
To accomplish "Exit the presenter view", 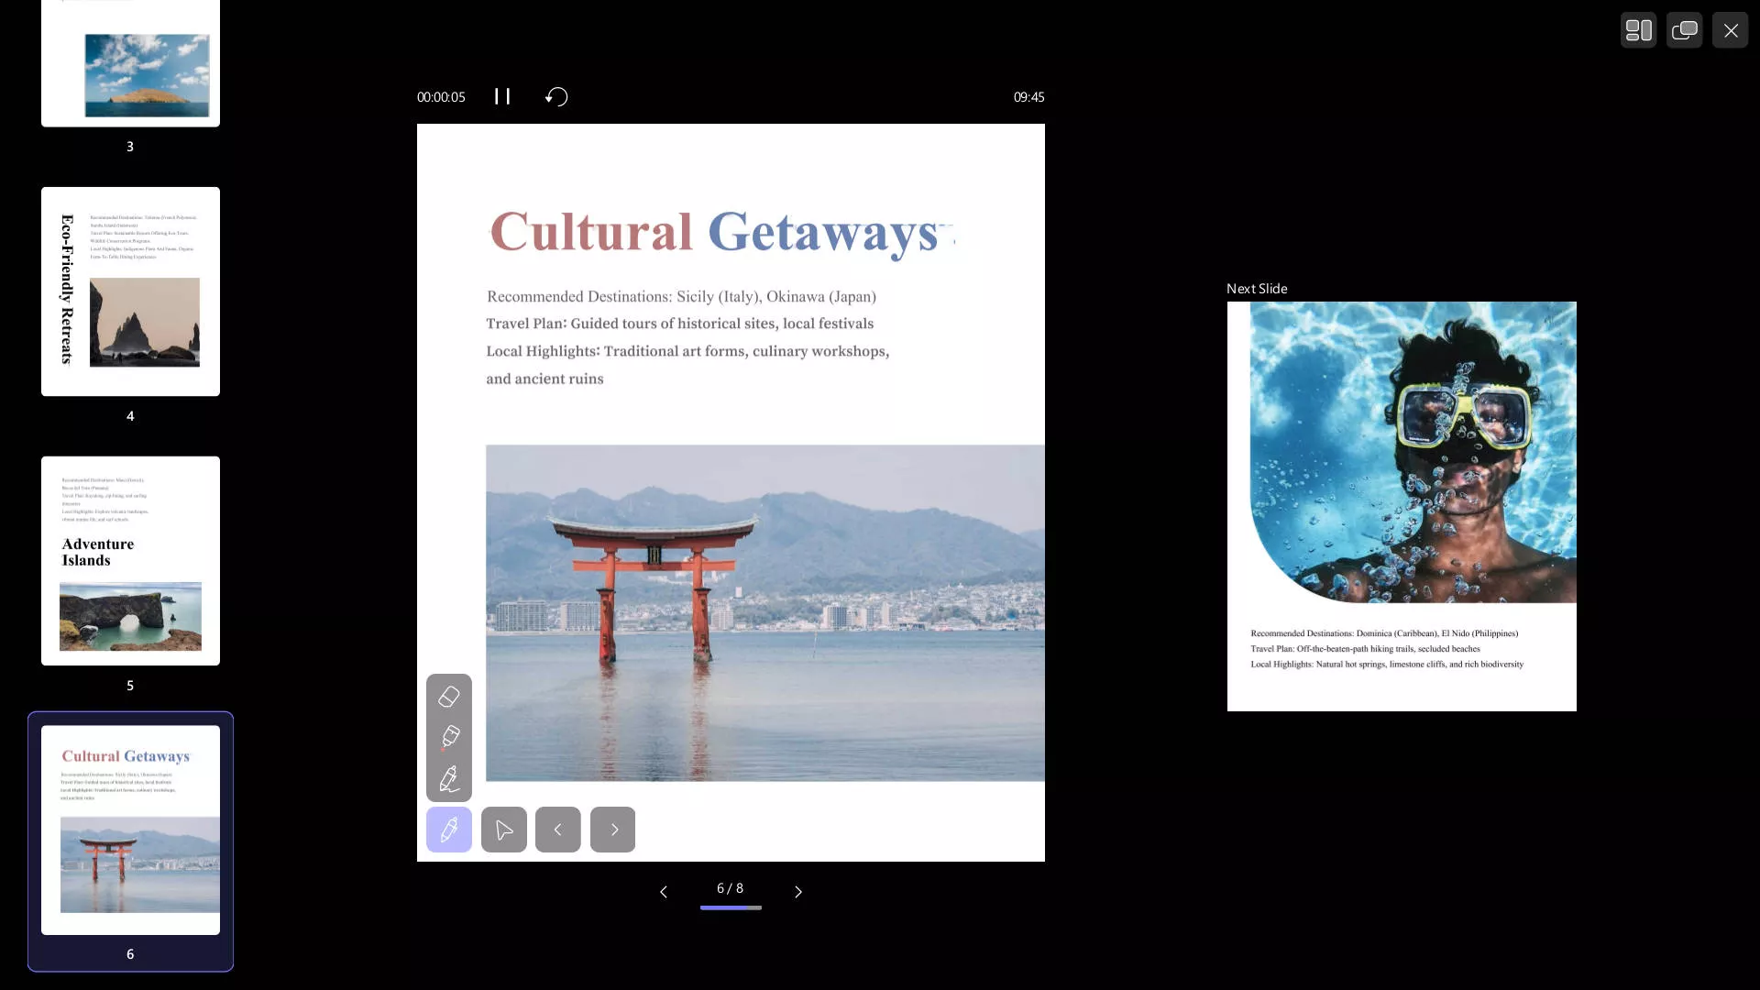I will (1730, 30).
